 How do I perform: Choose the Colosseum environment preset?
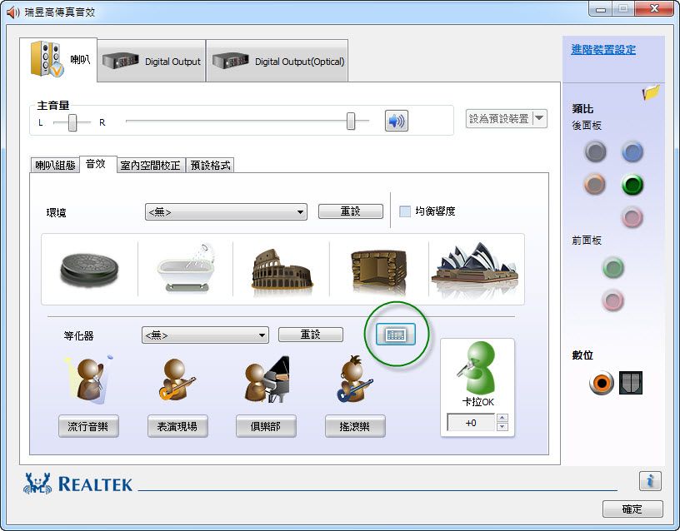282,270
